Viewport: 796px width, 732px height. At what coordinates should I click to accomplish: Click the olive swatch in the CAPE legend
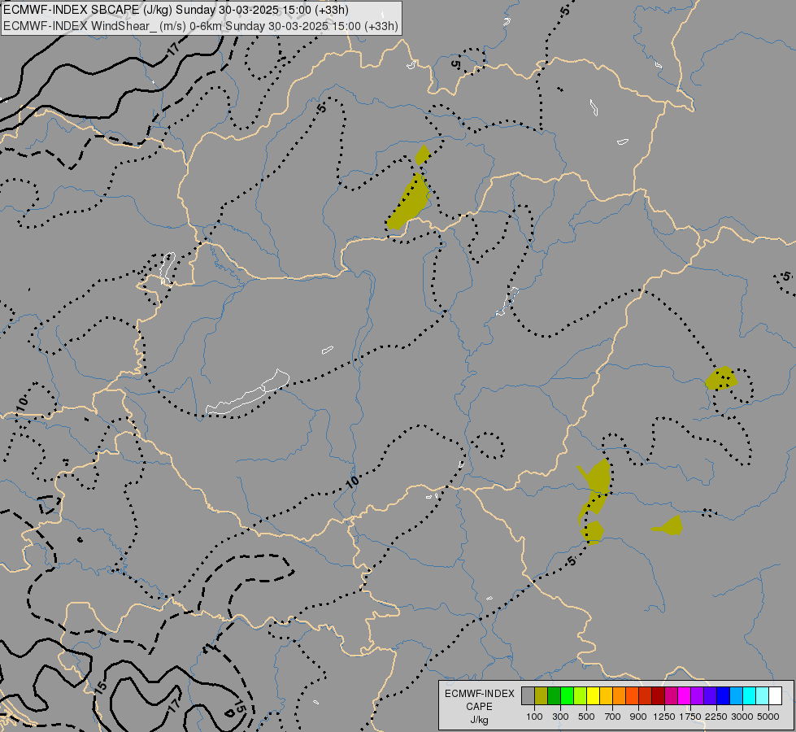tap(541, 695)
